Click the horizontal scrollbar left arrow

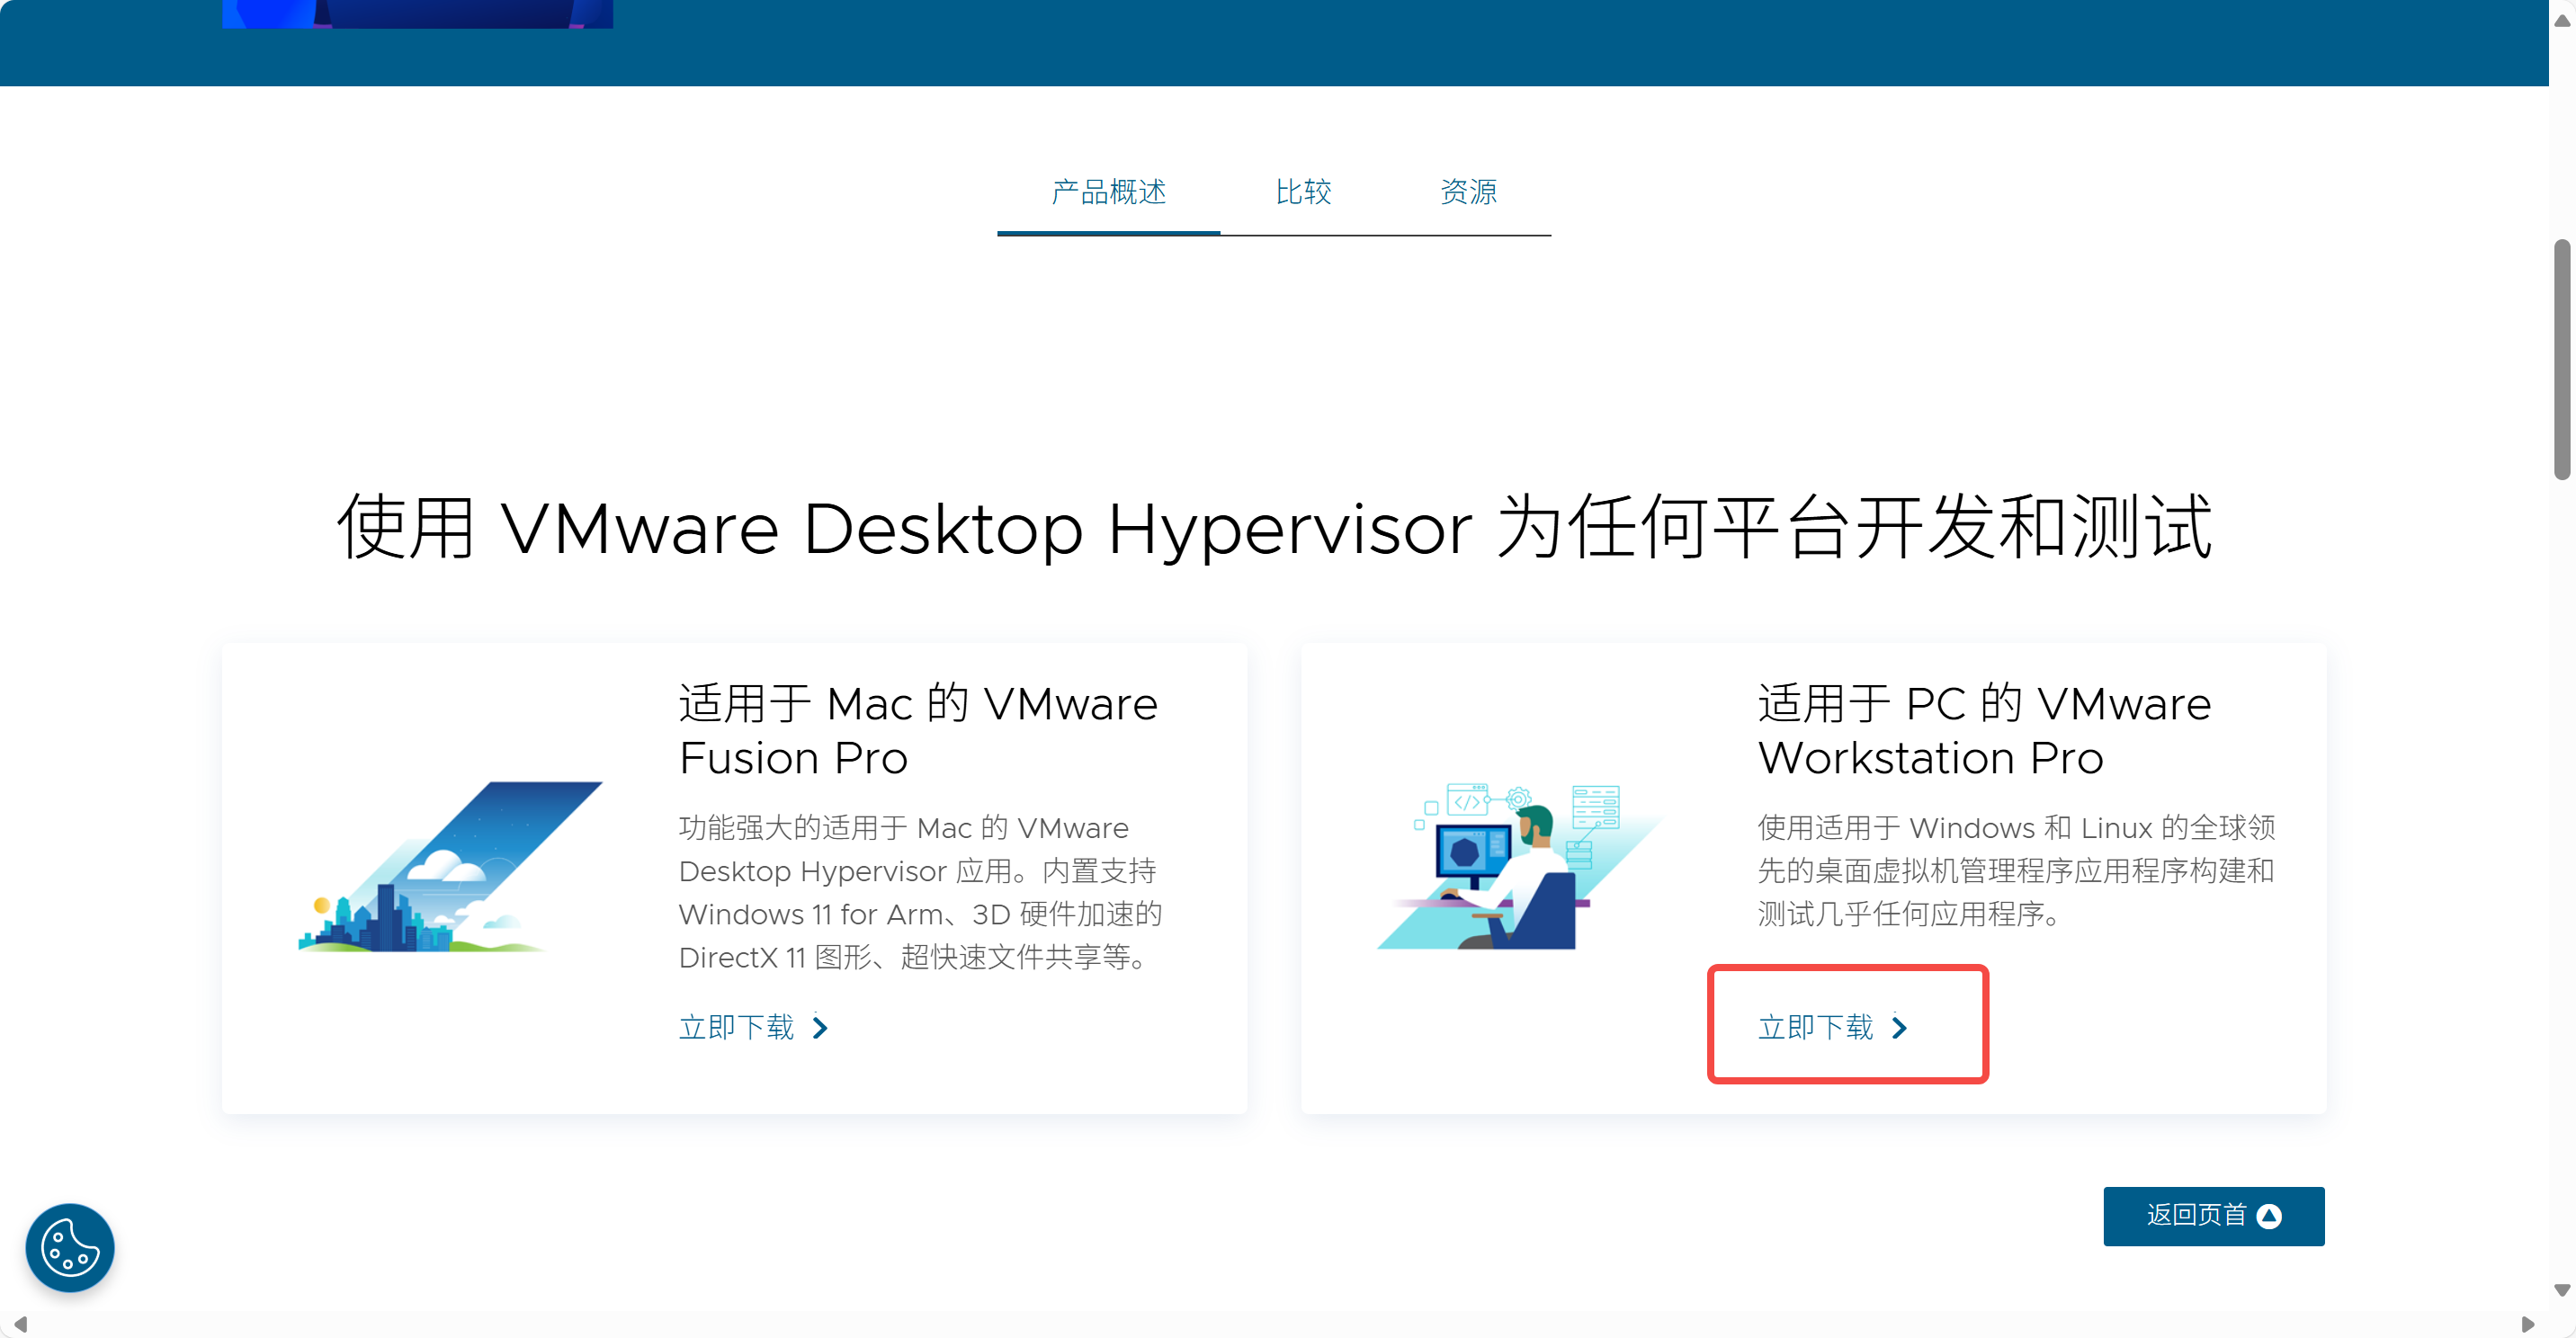tap(19, 1324)
